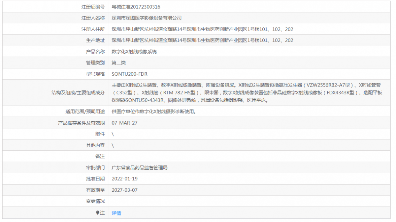Select registrant name 深圳市深图医学影像设备有限公司
Screen dimensions: 396x222
point(147,18)
